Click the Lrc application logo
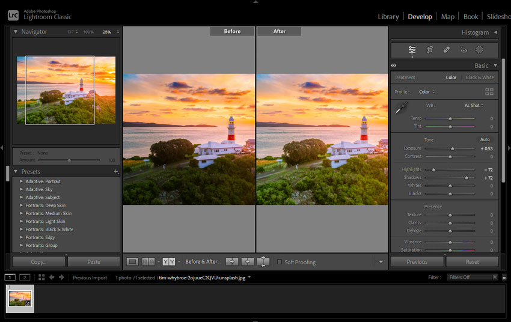 pos(13,15)
